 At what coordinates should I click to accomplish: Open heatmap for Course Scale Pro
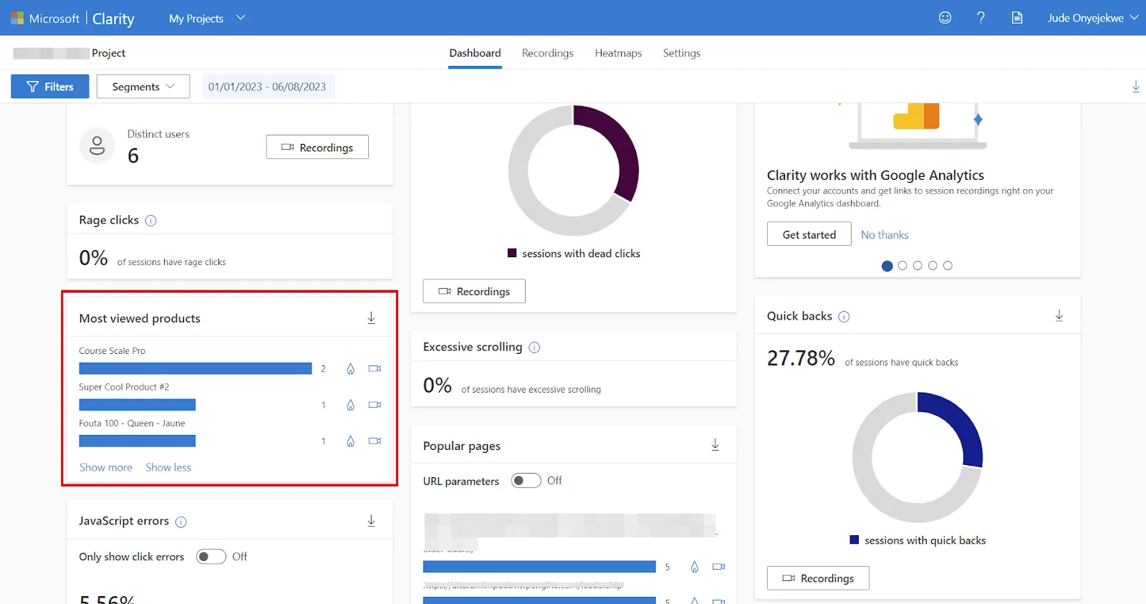pos(350,369)
